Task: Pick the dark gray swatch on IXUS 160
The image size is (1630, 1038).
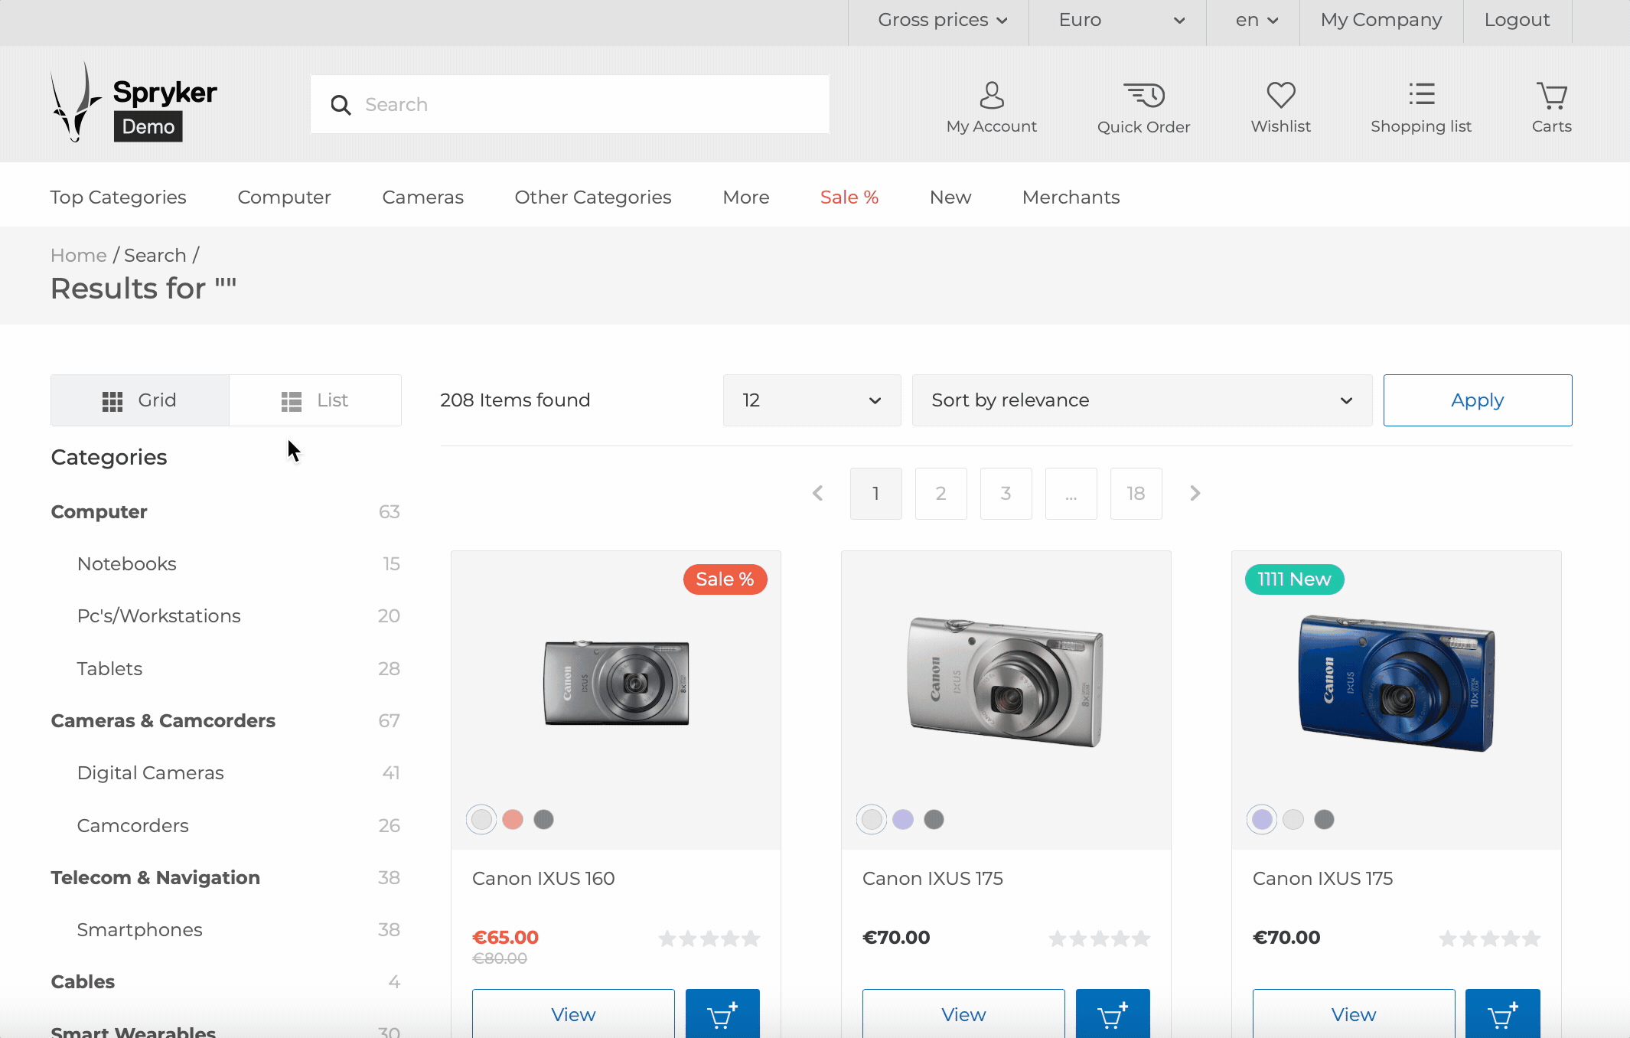Action: (543, 819)
